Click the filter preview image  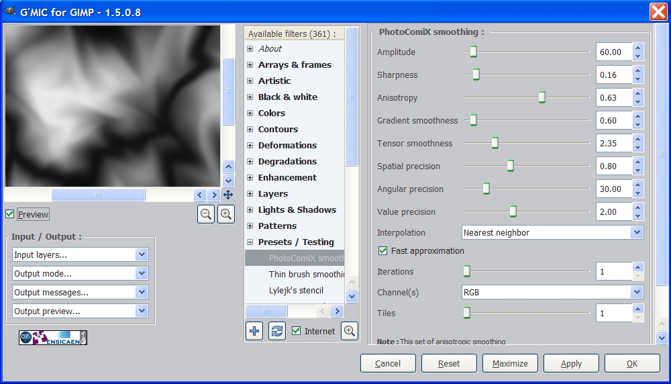point(113,106)
